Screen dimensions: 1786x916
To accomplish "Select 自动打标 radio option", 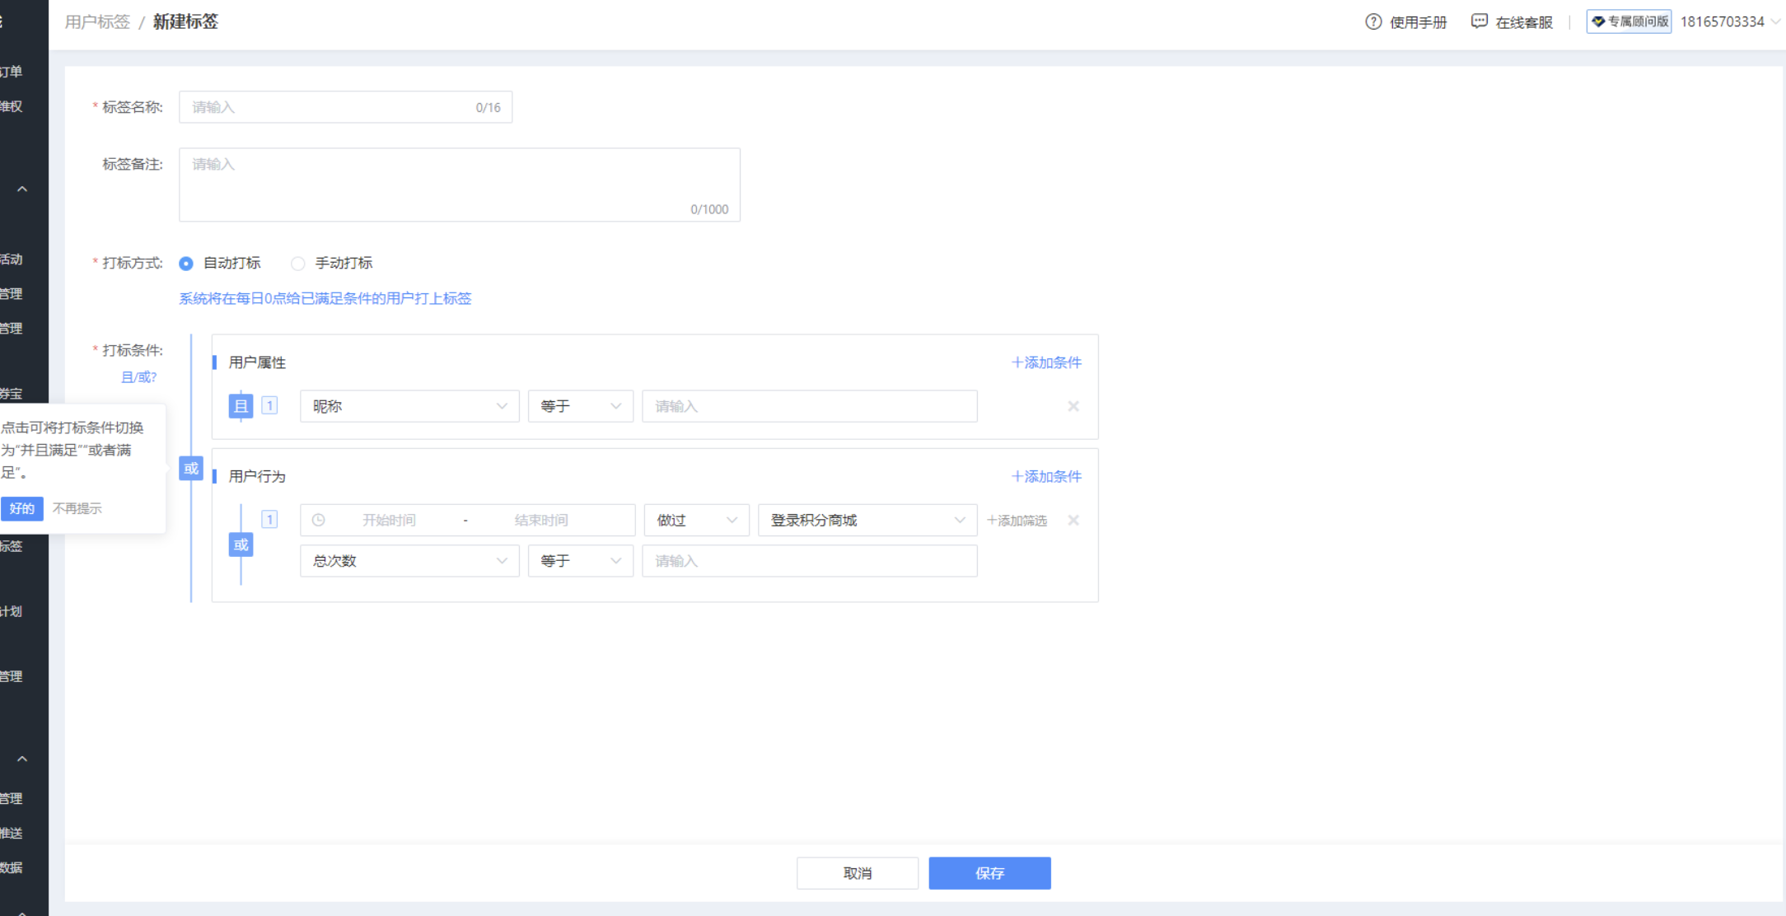I will pos(186,264).
